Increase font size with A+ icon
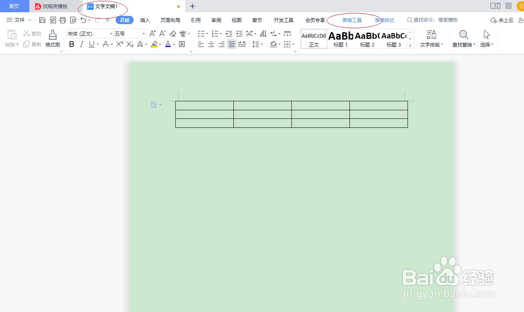Image resolution: width=524 pixels, height=312 pixels. pyautogui.click(x=152, y=33)
